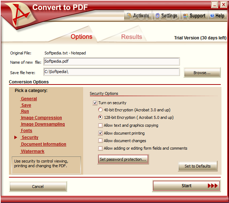Screen dimensions: 229x203
Task: Click the Set to Defaults button
Action: click(197, 166)
